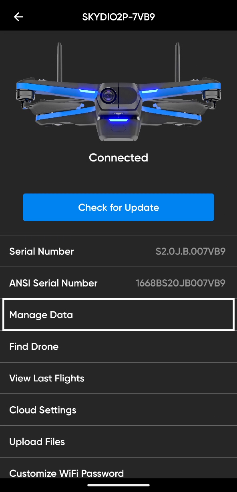Viewport: 237px width, 492px height.
Task: Select the ANSI Serial Number label
Action: point(53,283)
